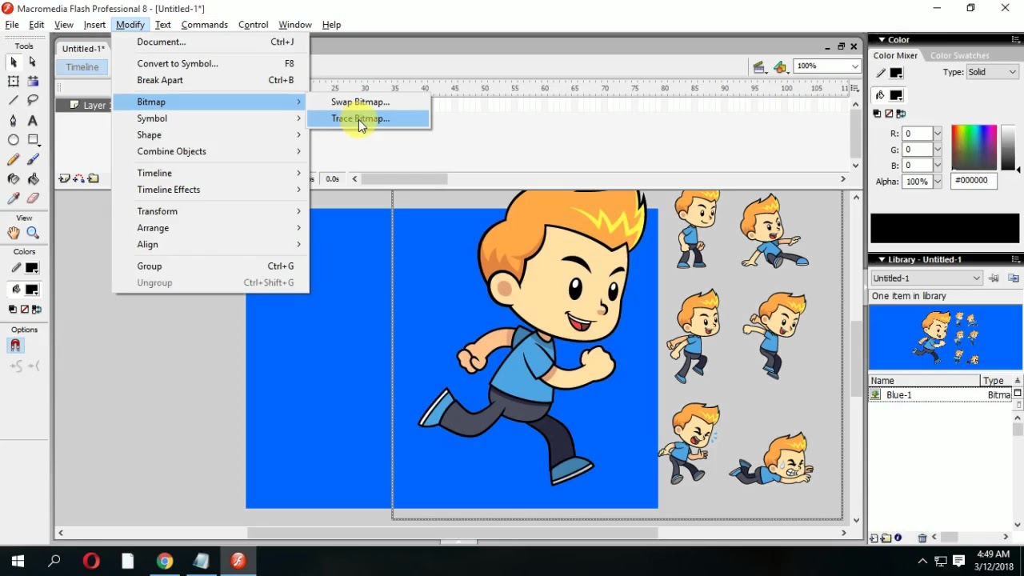Click Add Motion Guide icon
1024x576 pixels.
coord(78,178)
